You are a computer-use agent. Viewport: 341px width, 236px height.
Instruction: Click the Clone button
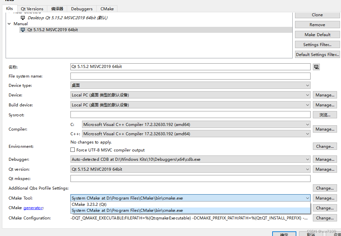(317, 15)
